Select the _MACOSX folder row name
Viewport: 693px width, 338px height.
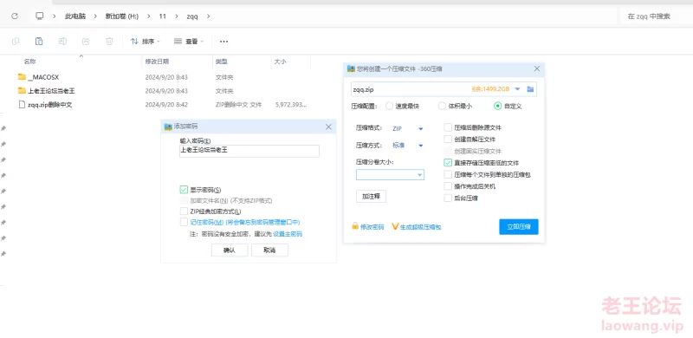(43, 77)
